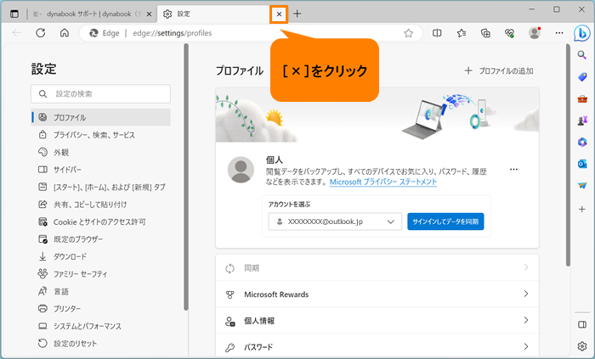Viewport: 595px width, 359px height.
Task: Open Browser essentials heart icon
Action: pyautogui.click(x=510, y=33)
